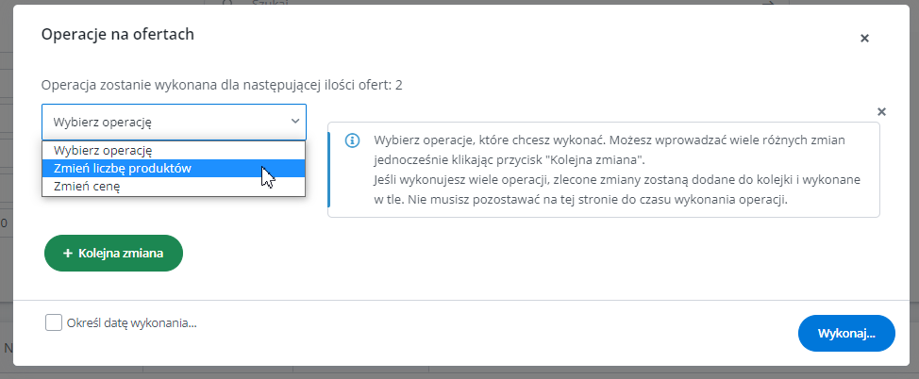The width and height of the screenshot is (919, 379).
Task: Run the operations with Wykonaj button
Action: click(846, 334)
